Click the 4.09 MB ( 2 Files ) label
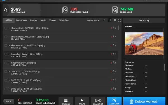The image size is (168, 105). (19, 65)
